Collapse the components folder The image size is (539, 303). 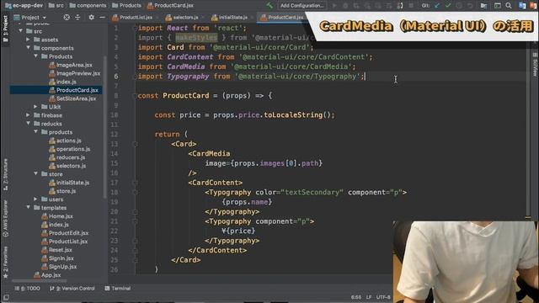tap(29, 48)
